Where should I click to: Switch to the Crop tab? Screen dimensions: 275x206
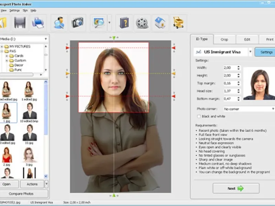[224, 39]
